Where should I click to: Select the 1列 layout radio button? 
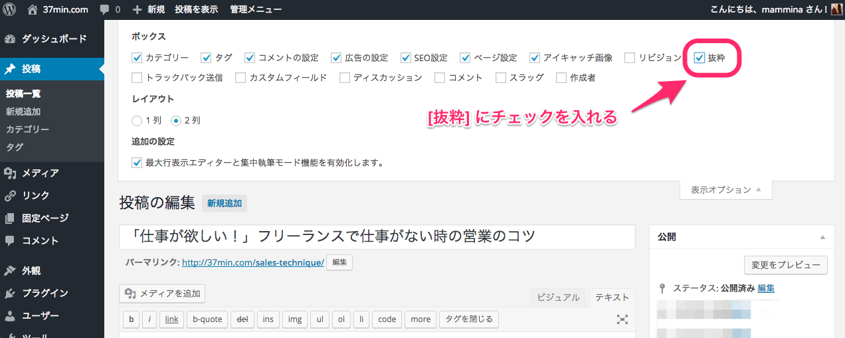(137, 121)
